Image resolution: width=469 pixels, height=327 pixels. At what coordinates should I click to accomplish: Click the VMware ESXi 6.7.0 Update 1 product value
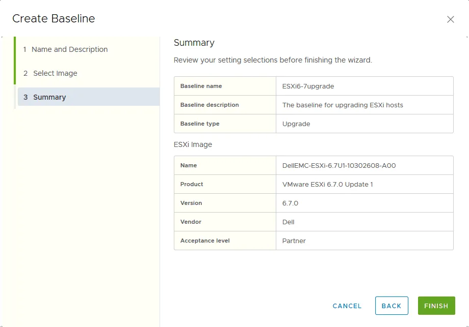click(x=327, y=184)
